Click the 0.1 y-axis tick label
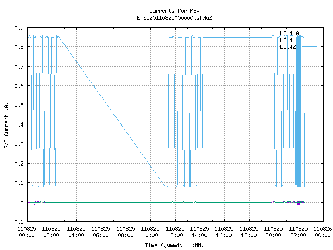This screenshot has height=250, width=333. 19,183
